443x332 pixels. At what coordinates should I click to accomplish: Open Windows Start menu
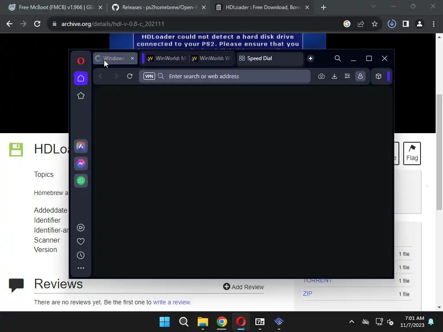point(165,322)
